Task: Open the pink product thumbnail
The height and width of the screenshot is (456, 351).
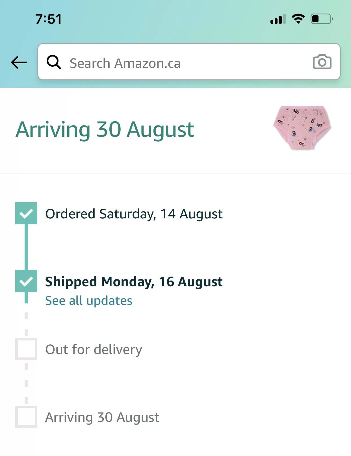Action: [x=302, y=128]
